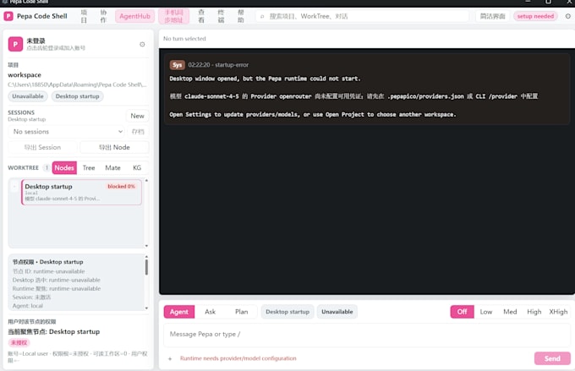Click the down arrow on the 节点权限 panel scrollbar
Viewport: 575px width, 371px height.
pos(146,308)
